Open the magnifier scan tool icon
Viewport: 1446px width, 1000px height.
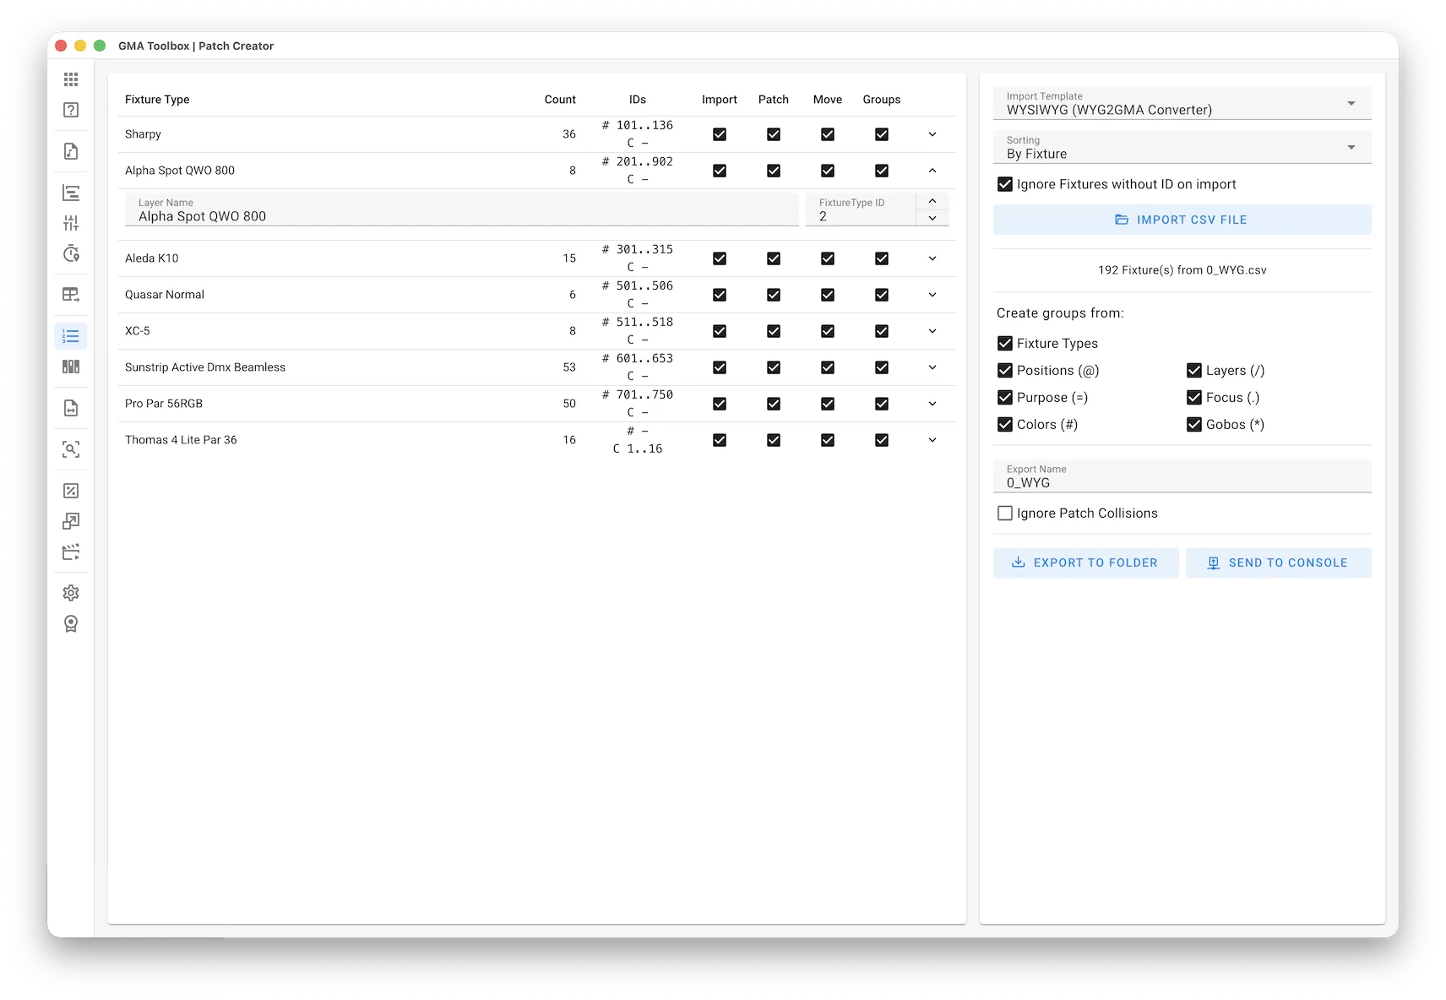[x=71, y=449]
